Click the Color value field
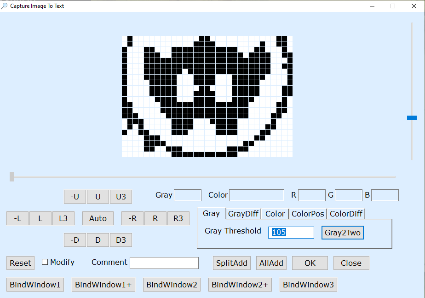 tap(257, 195)
